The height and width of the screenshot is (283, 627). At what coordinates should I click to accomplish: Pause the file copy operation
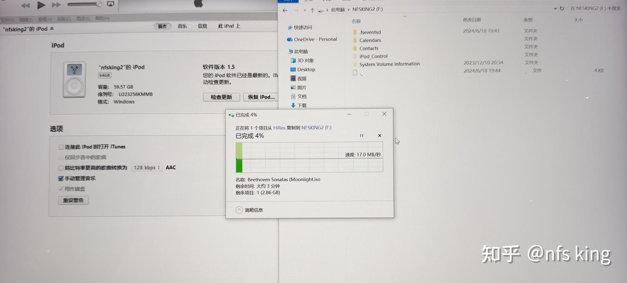click(361, 135)
